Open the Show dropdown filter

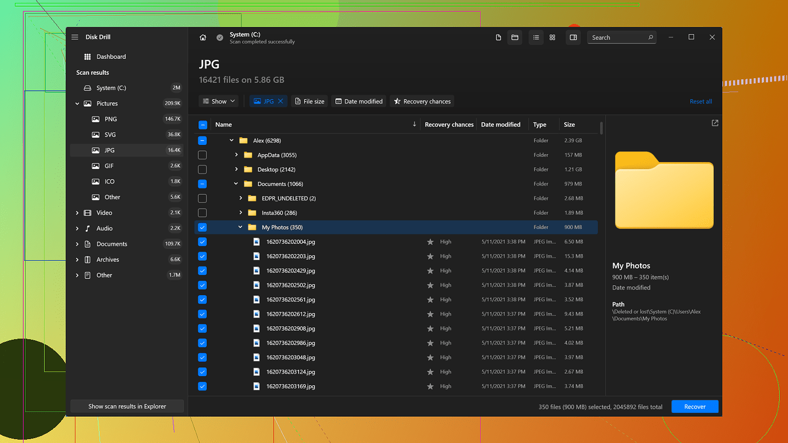[218, 102]
